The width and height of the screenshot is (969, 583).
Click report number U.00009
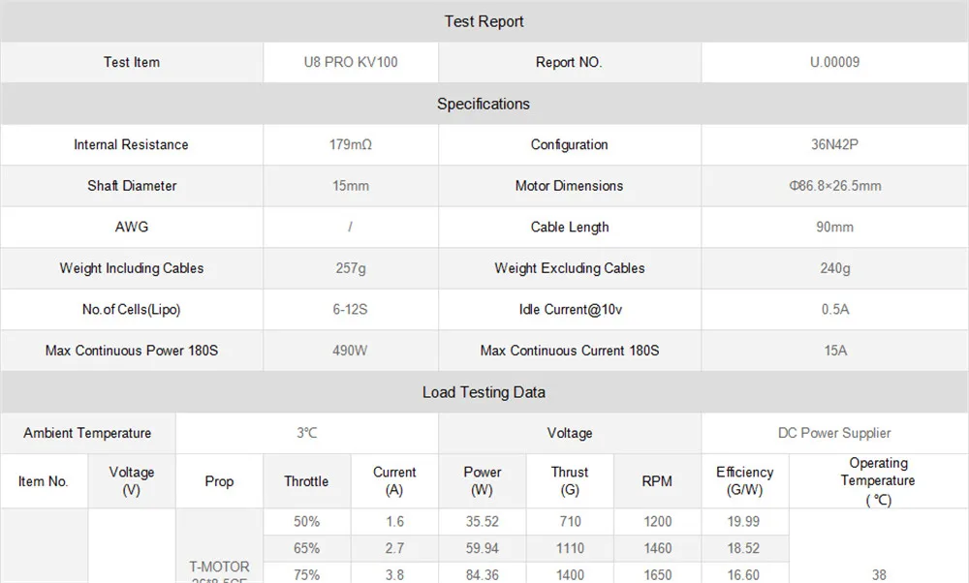834,62
